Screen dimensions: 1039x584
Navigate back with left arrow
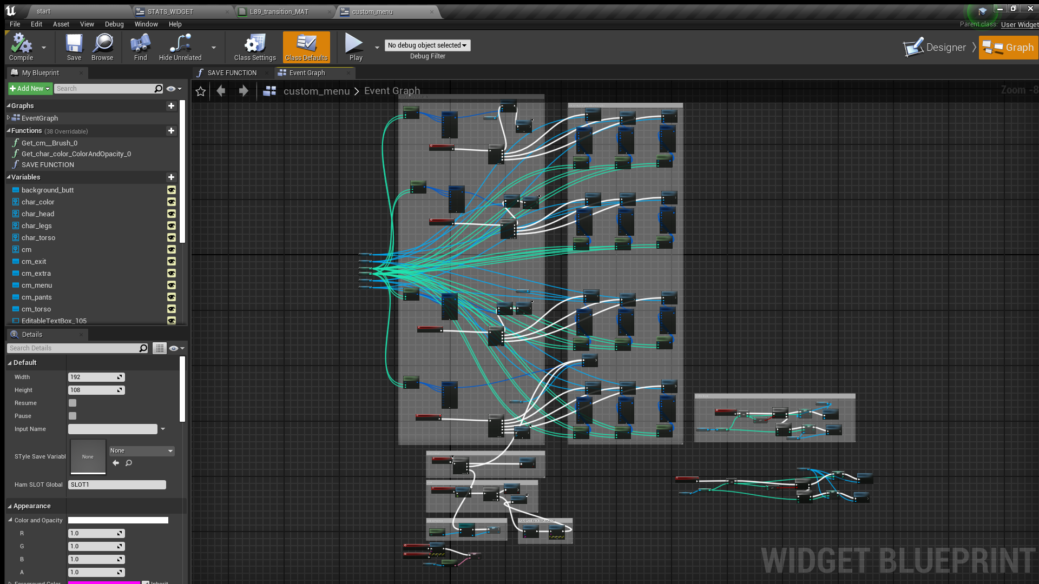(x=221, y=91)
